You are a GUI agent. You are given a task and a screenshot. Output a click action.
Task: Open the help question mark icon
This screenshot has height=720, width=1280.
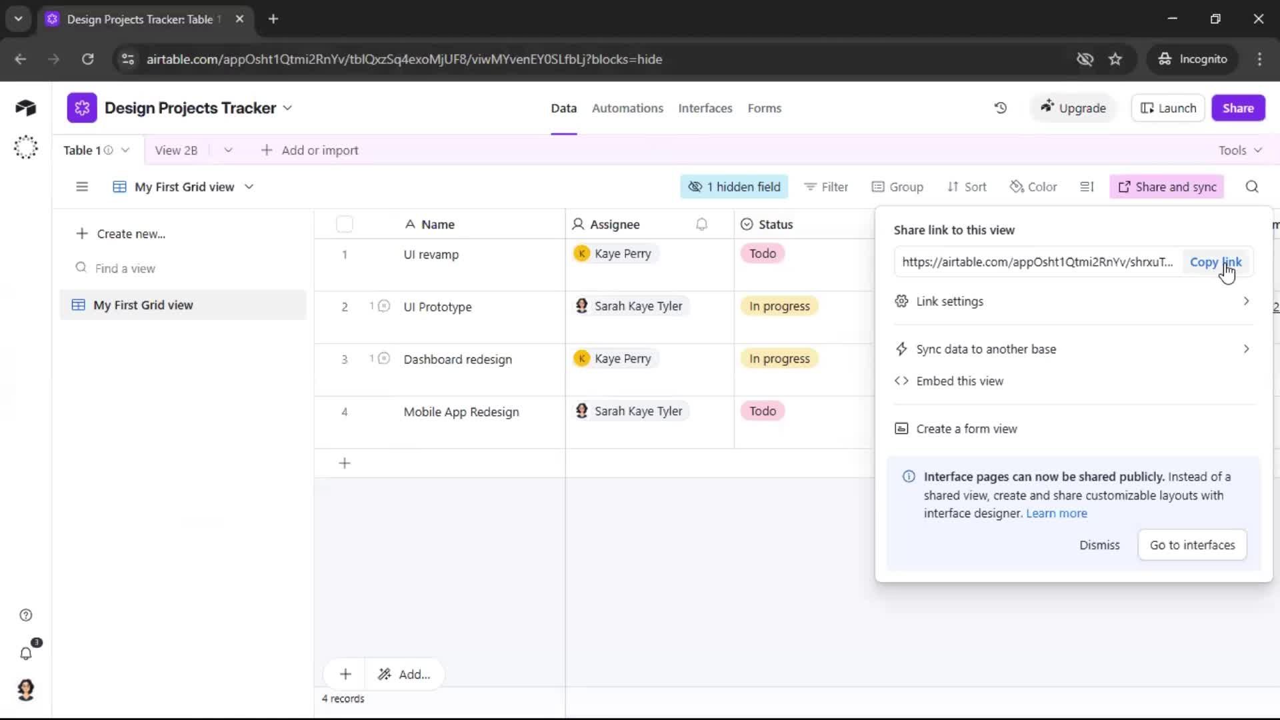[x=25, y=615]
